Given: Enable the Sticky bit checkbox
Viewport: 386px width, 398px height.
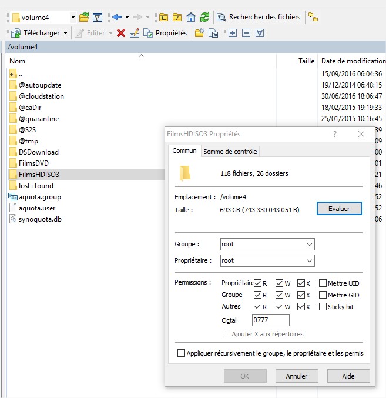Looking at the screenshot, I should tap(323, 307).
